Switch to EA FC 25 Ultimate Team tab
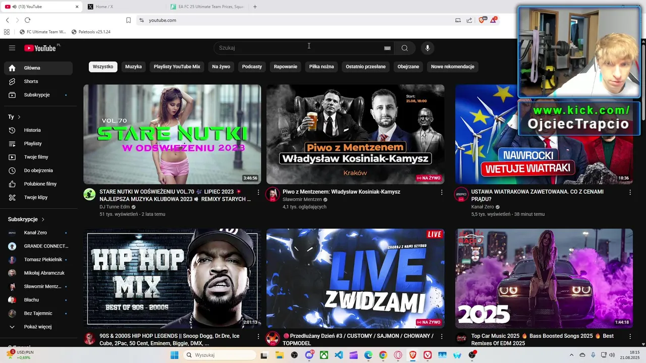This screenshot has width=646, height=363. pos(208,7)
